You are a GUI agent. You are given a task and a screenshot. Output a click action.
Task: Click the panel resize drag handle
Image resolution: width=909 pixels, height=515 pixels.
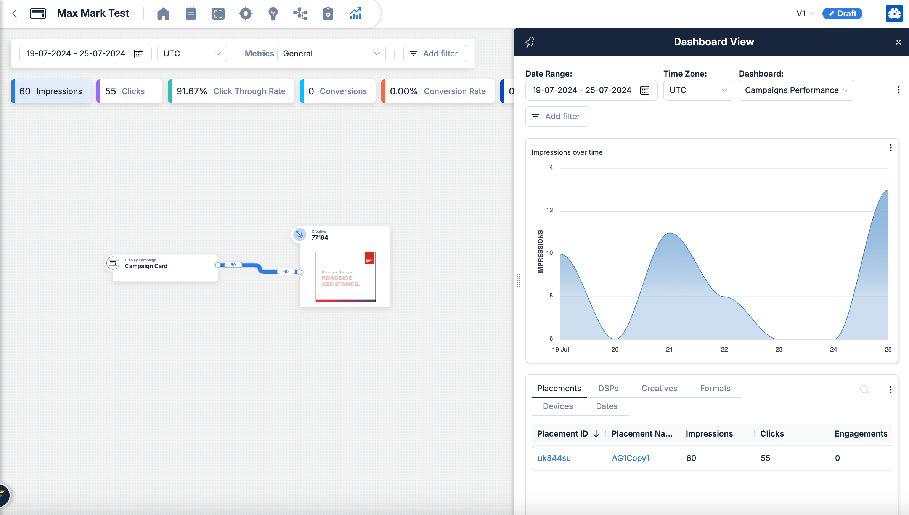(x=518, y=280)
